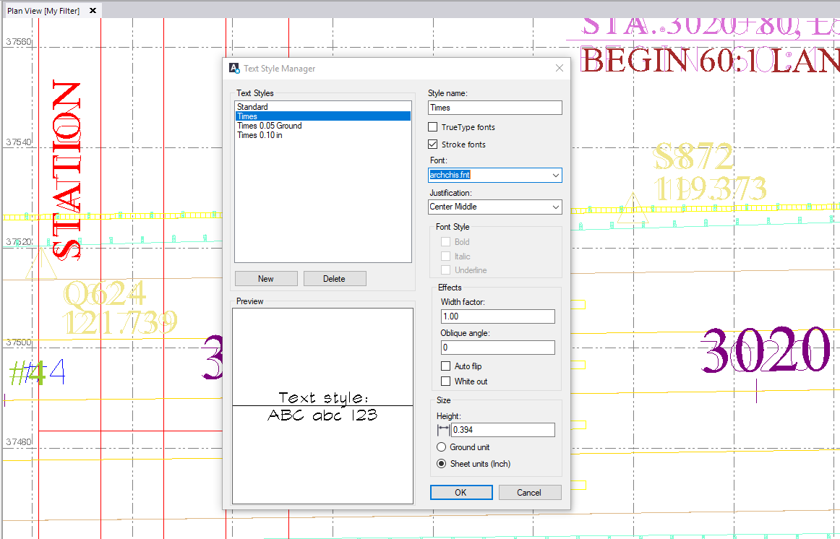This screenshot has height=539, width=840.
Task: Click the height measurement icon beside Height field
Action: click(443, 429)
